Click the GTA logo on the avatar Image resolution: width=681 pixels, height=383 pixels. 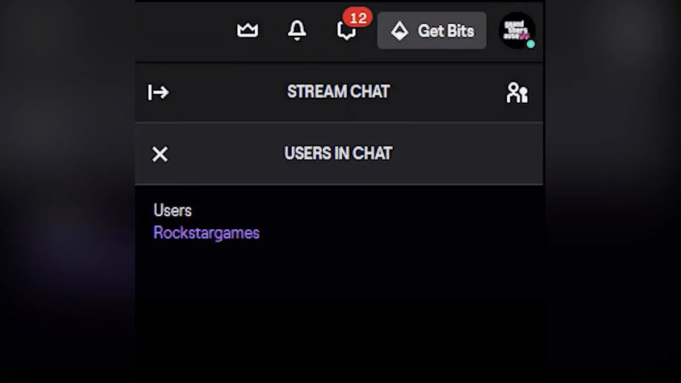point(515,28)
